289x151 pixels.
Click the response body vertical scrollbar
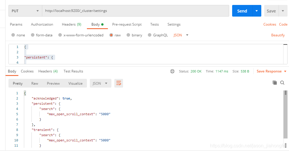[x=285, y=116]
